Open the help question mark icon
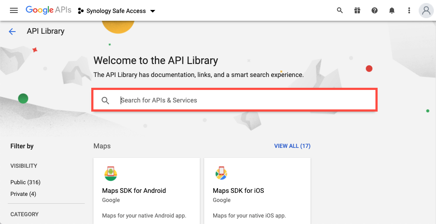This screenshot has width=436, height=224. coord(375,10)
